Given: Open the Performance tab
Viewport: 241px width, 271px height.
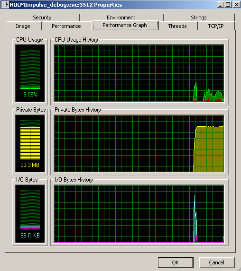Looking at the screenshot, I should tap(66, 26).
